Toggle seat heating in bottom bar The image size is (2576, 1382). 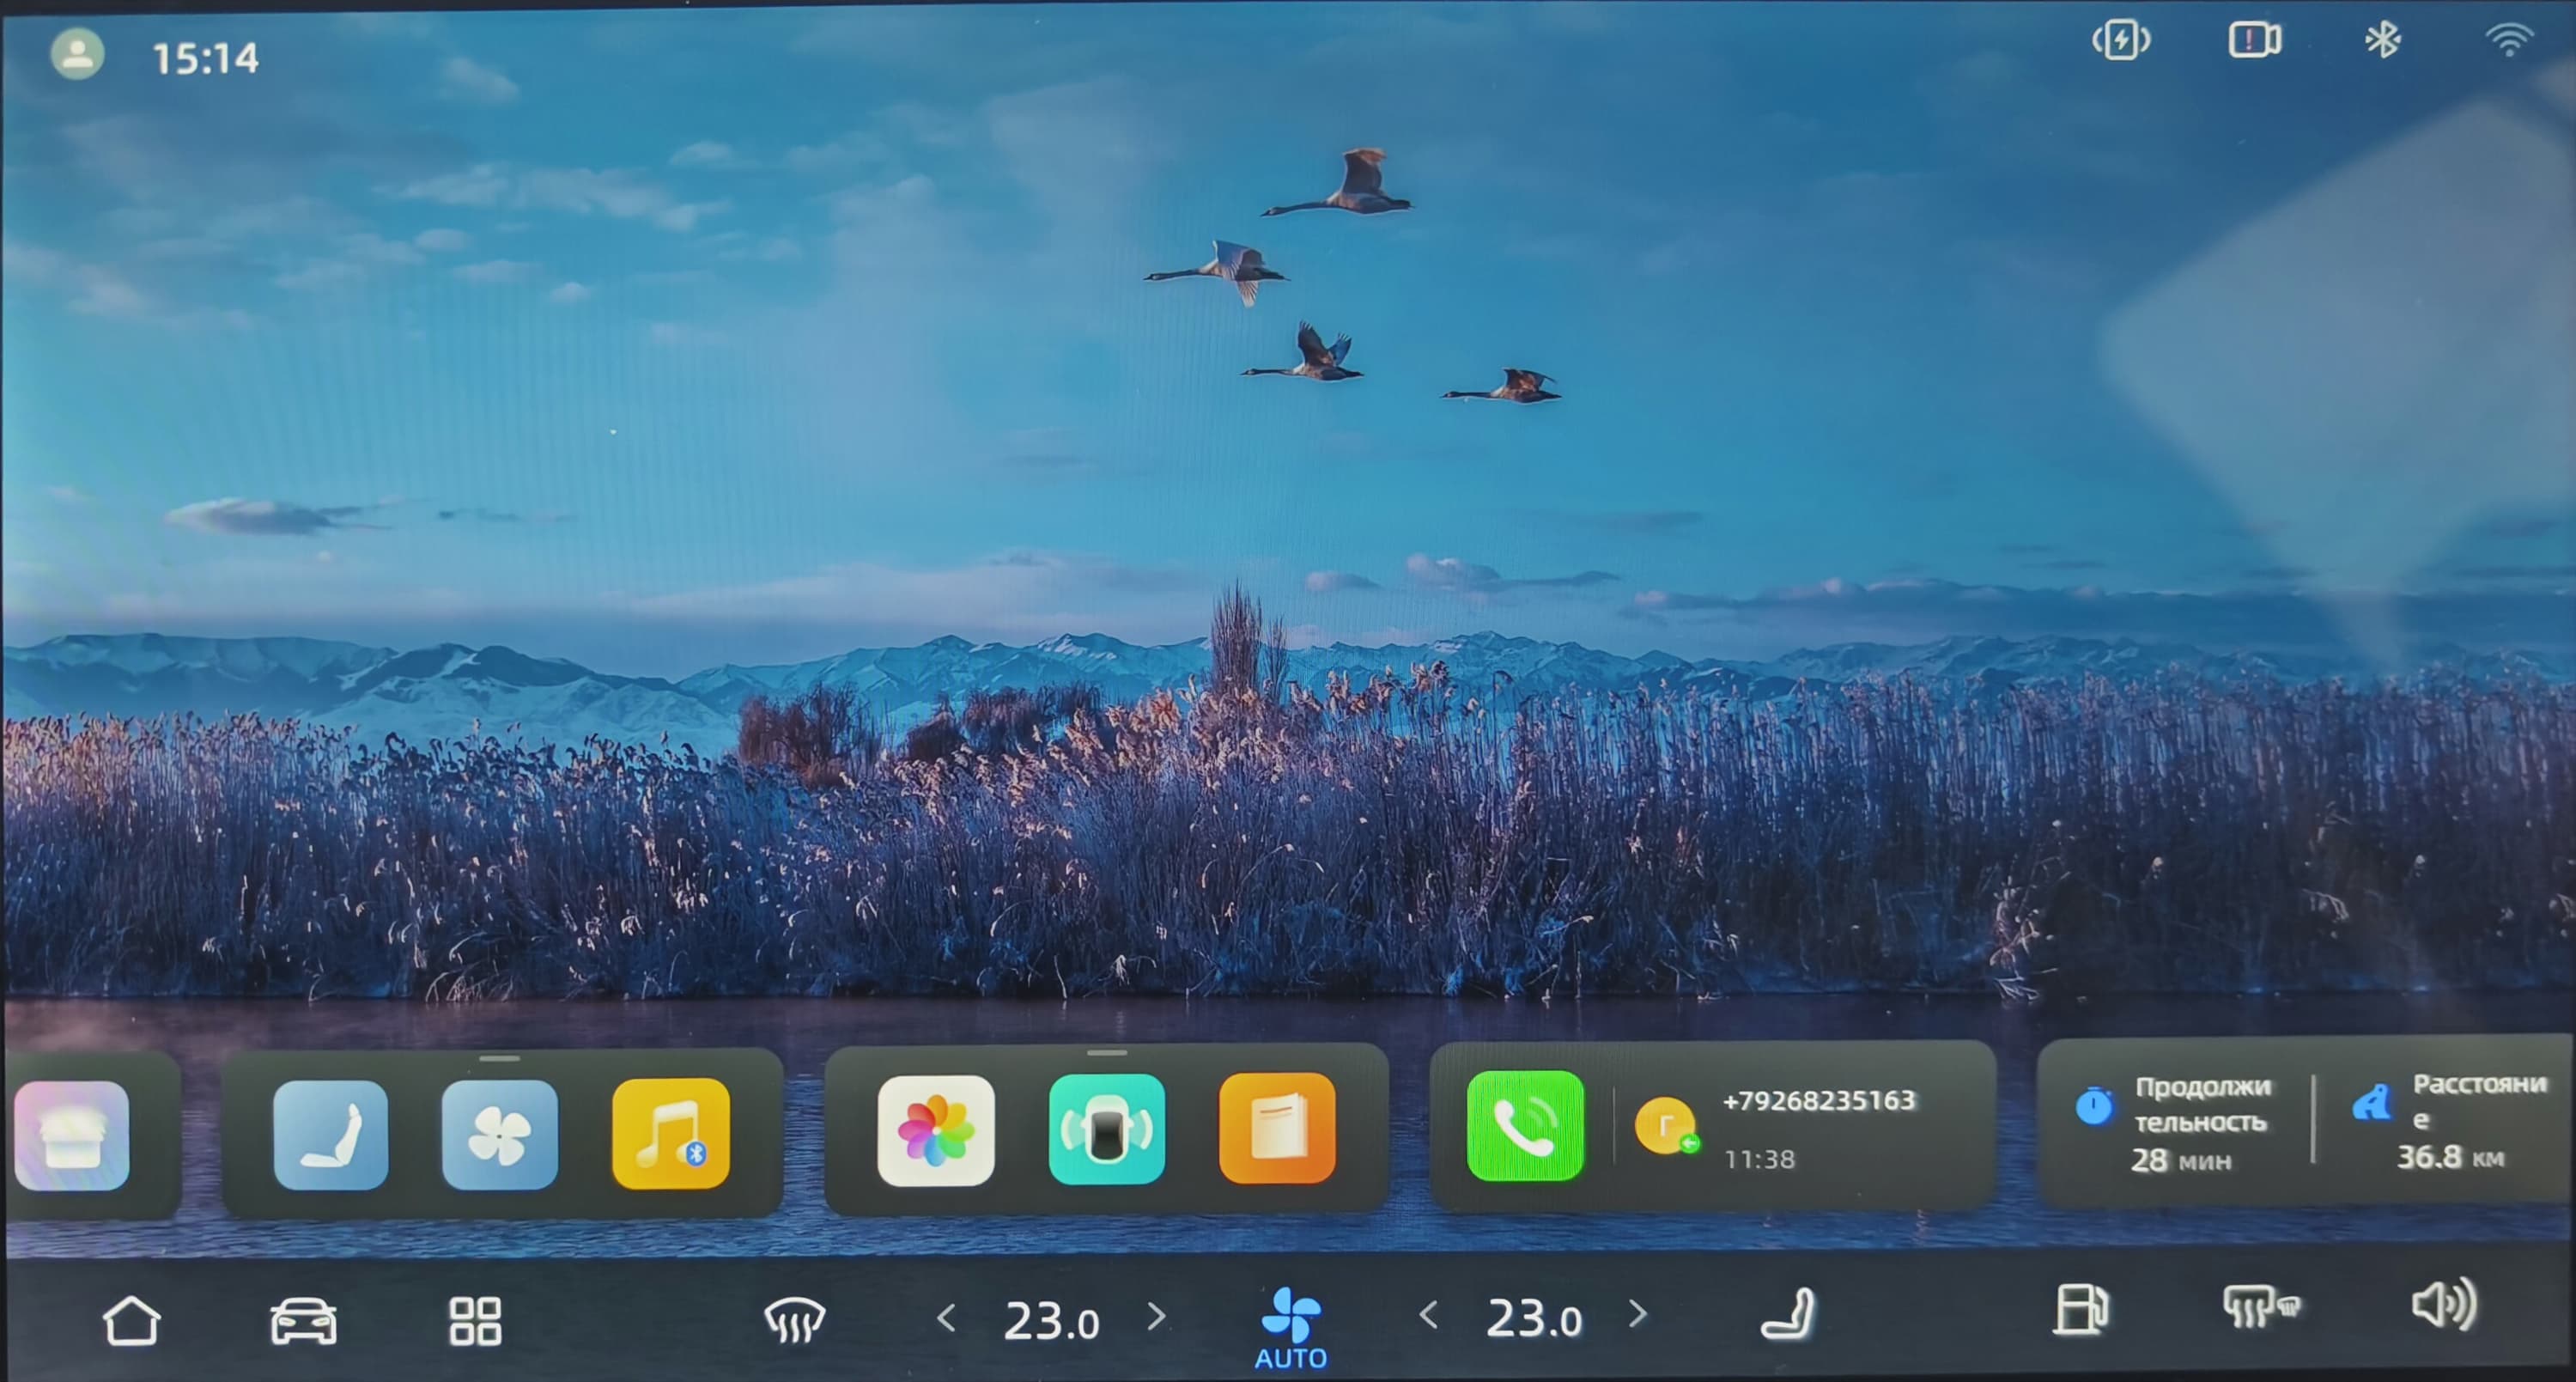pyautogui.click(x=1789, y=1315)
